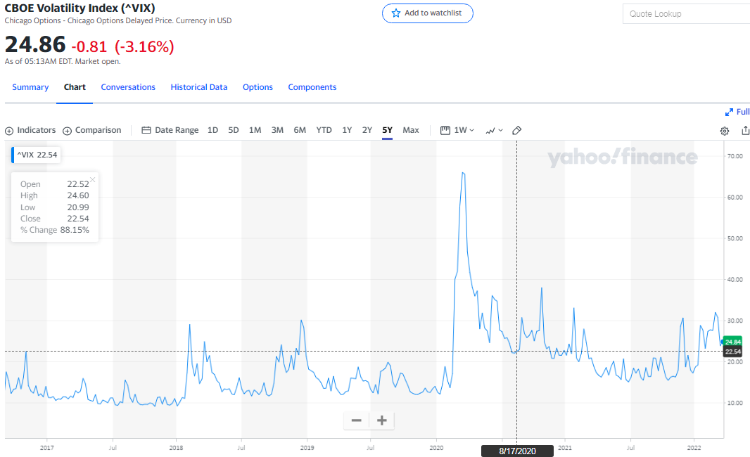Select 3M range
Viewport: 750px width, 457px height.
tap(277, 130)
